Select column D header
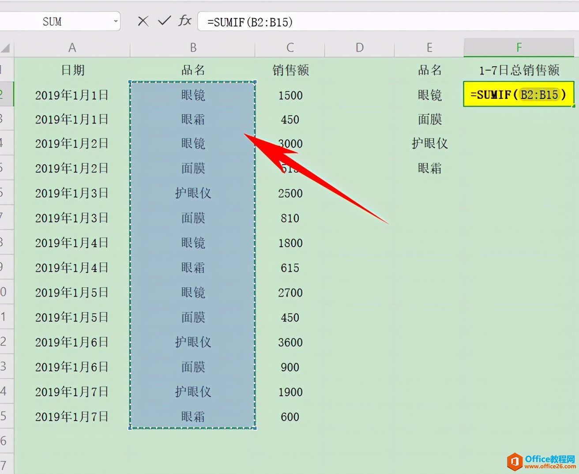The height and width of the screenshot is (474, 579). click(360, 48)
